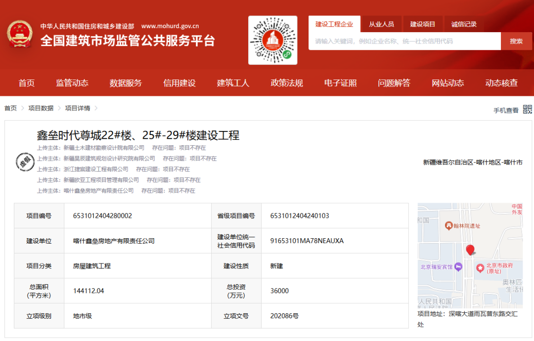Click 房屋建筑工程 category value
This screenshot has width=534, height=341.
(x=92, y=266)
